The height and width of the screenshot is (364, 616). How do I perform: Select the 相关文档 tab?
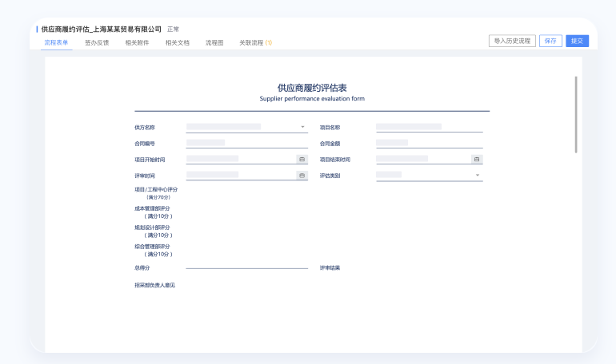tap(178, 42)
